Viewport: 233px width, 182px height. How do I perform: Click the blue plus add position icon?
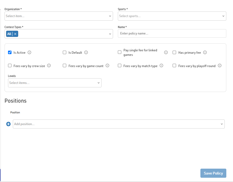(x=8, y=124)
